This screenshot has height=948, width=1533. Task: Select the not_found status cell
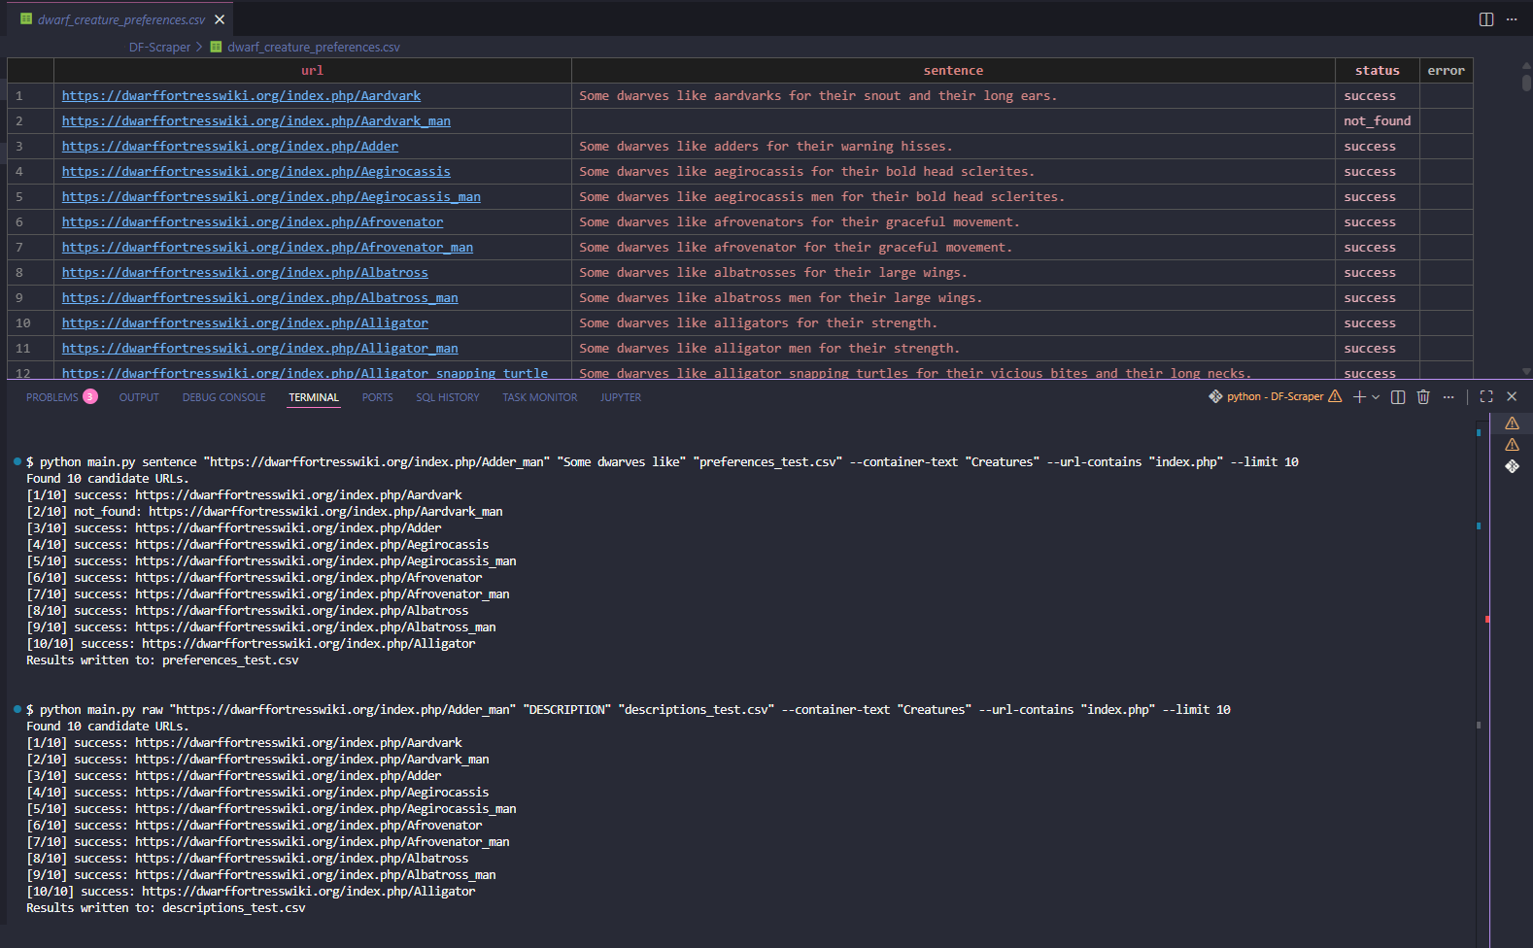1377,120
